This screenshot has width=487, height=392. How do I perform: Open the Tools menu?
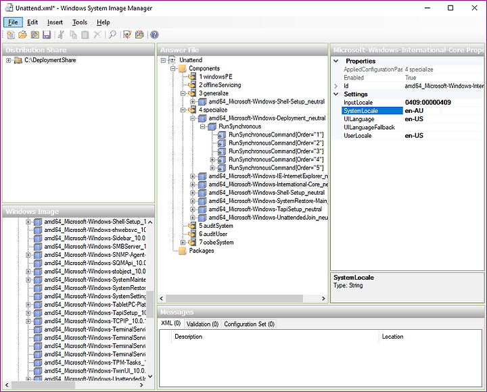80,22
